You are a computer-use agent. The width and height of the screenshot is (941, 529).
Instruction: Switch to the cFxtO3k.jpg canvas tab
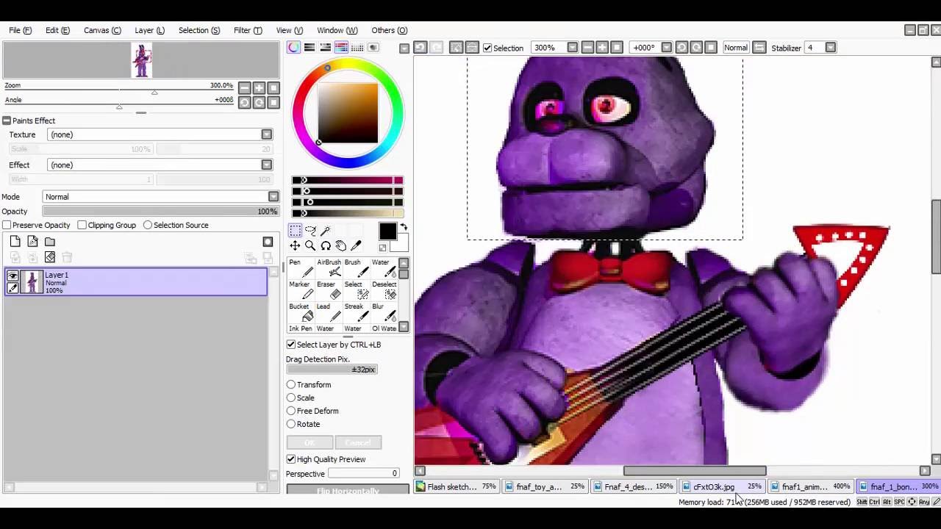[x=722, y=486]
